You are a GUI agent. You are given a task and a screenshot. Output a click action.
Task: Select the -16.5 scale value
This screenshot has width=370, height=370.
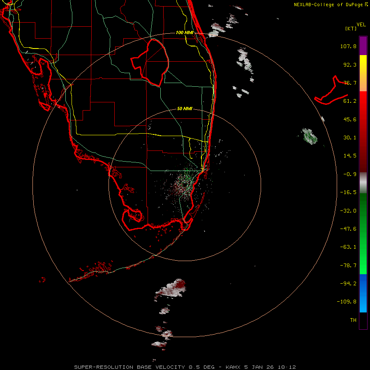pyautogui.click(x=348, y=192)
